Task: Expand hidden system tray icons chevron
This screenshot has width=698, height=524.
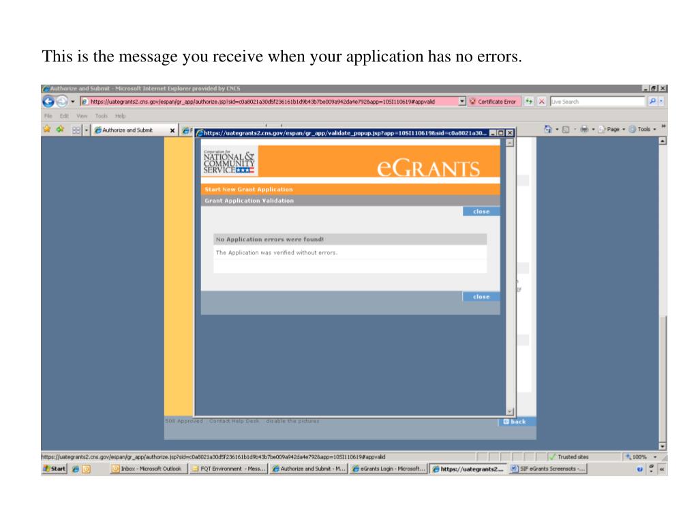Action: 662,469
